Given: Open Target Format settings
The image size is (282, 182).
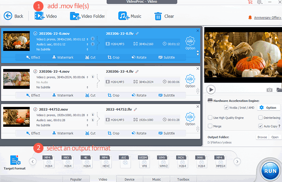Looking at the screenshot, I should [14, 162].
